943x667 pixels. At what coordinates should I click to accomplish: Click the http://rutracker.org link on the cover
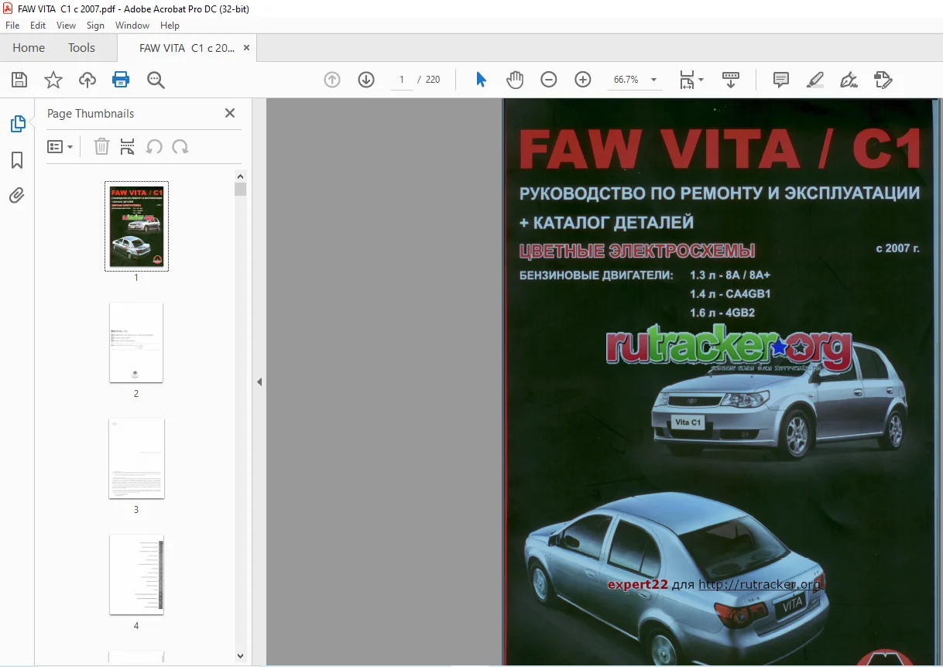click(x=759, y=584)
